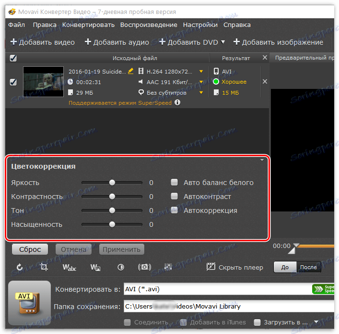Click Добавить изображение button
Screen dimensions: 339x334
click(278, 42)
